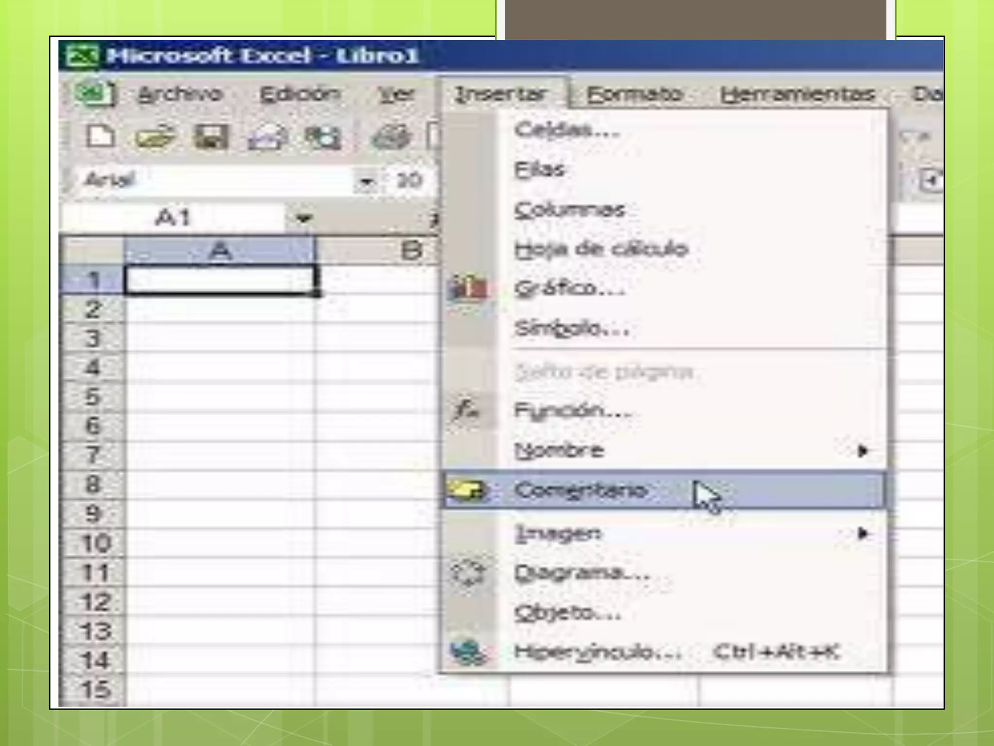
Task: Click the Print toolbar icon
Action: coord(391,137)
